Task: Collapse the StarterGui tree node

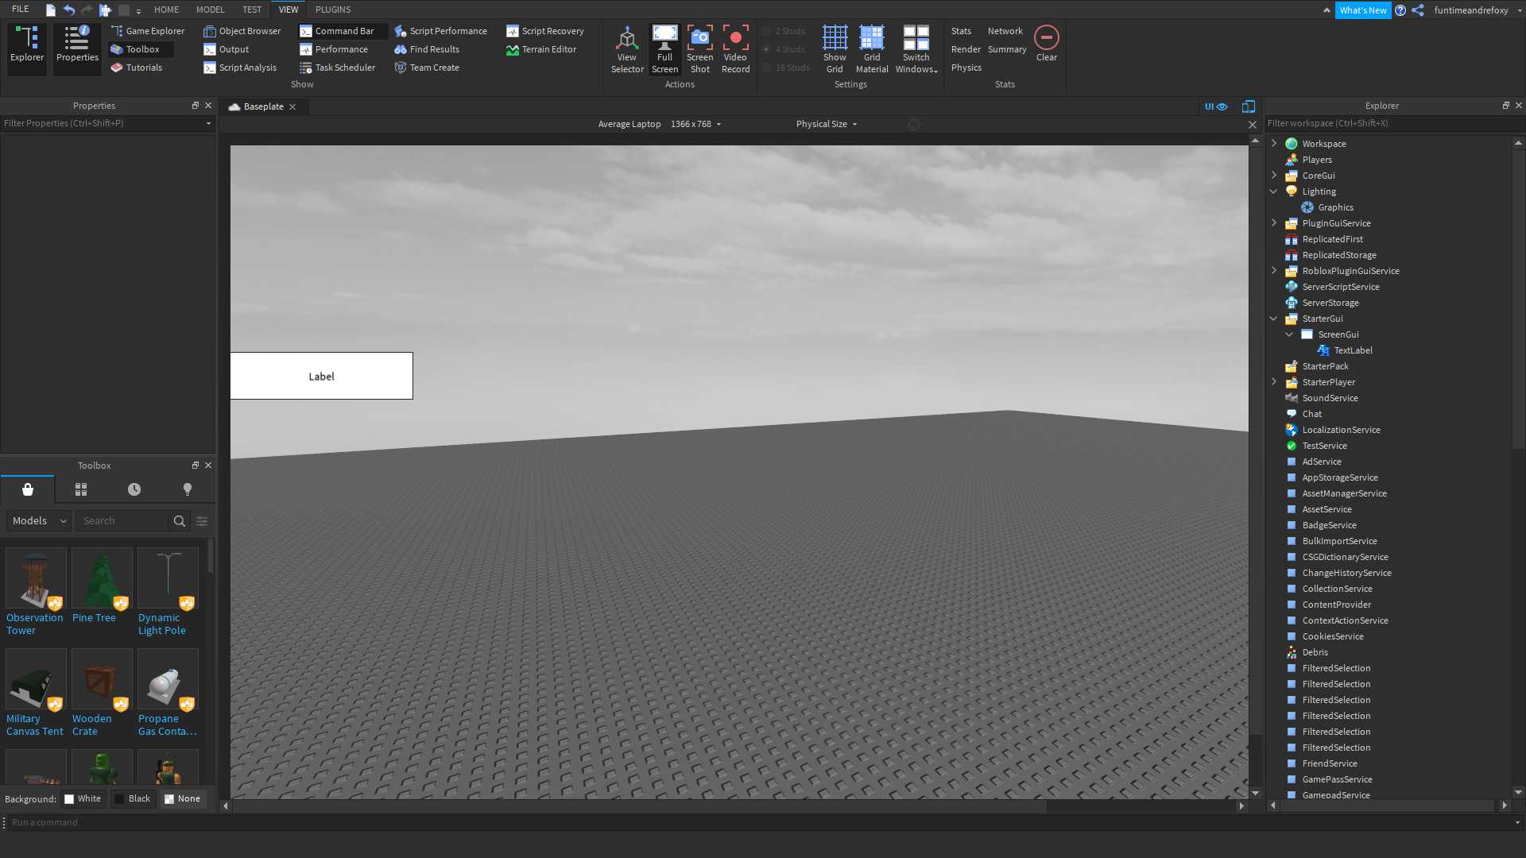Action: click(1274, 319)
